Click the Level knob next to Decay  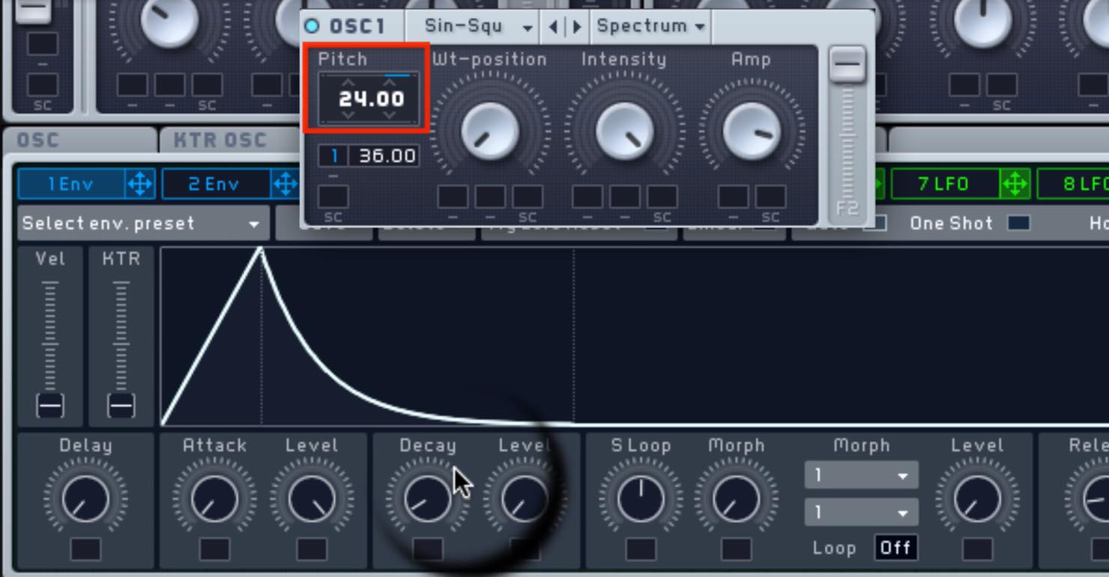(x=525, y=499)
